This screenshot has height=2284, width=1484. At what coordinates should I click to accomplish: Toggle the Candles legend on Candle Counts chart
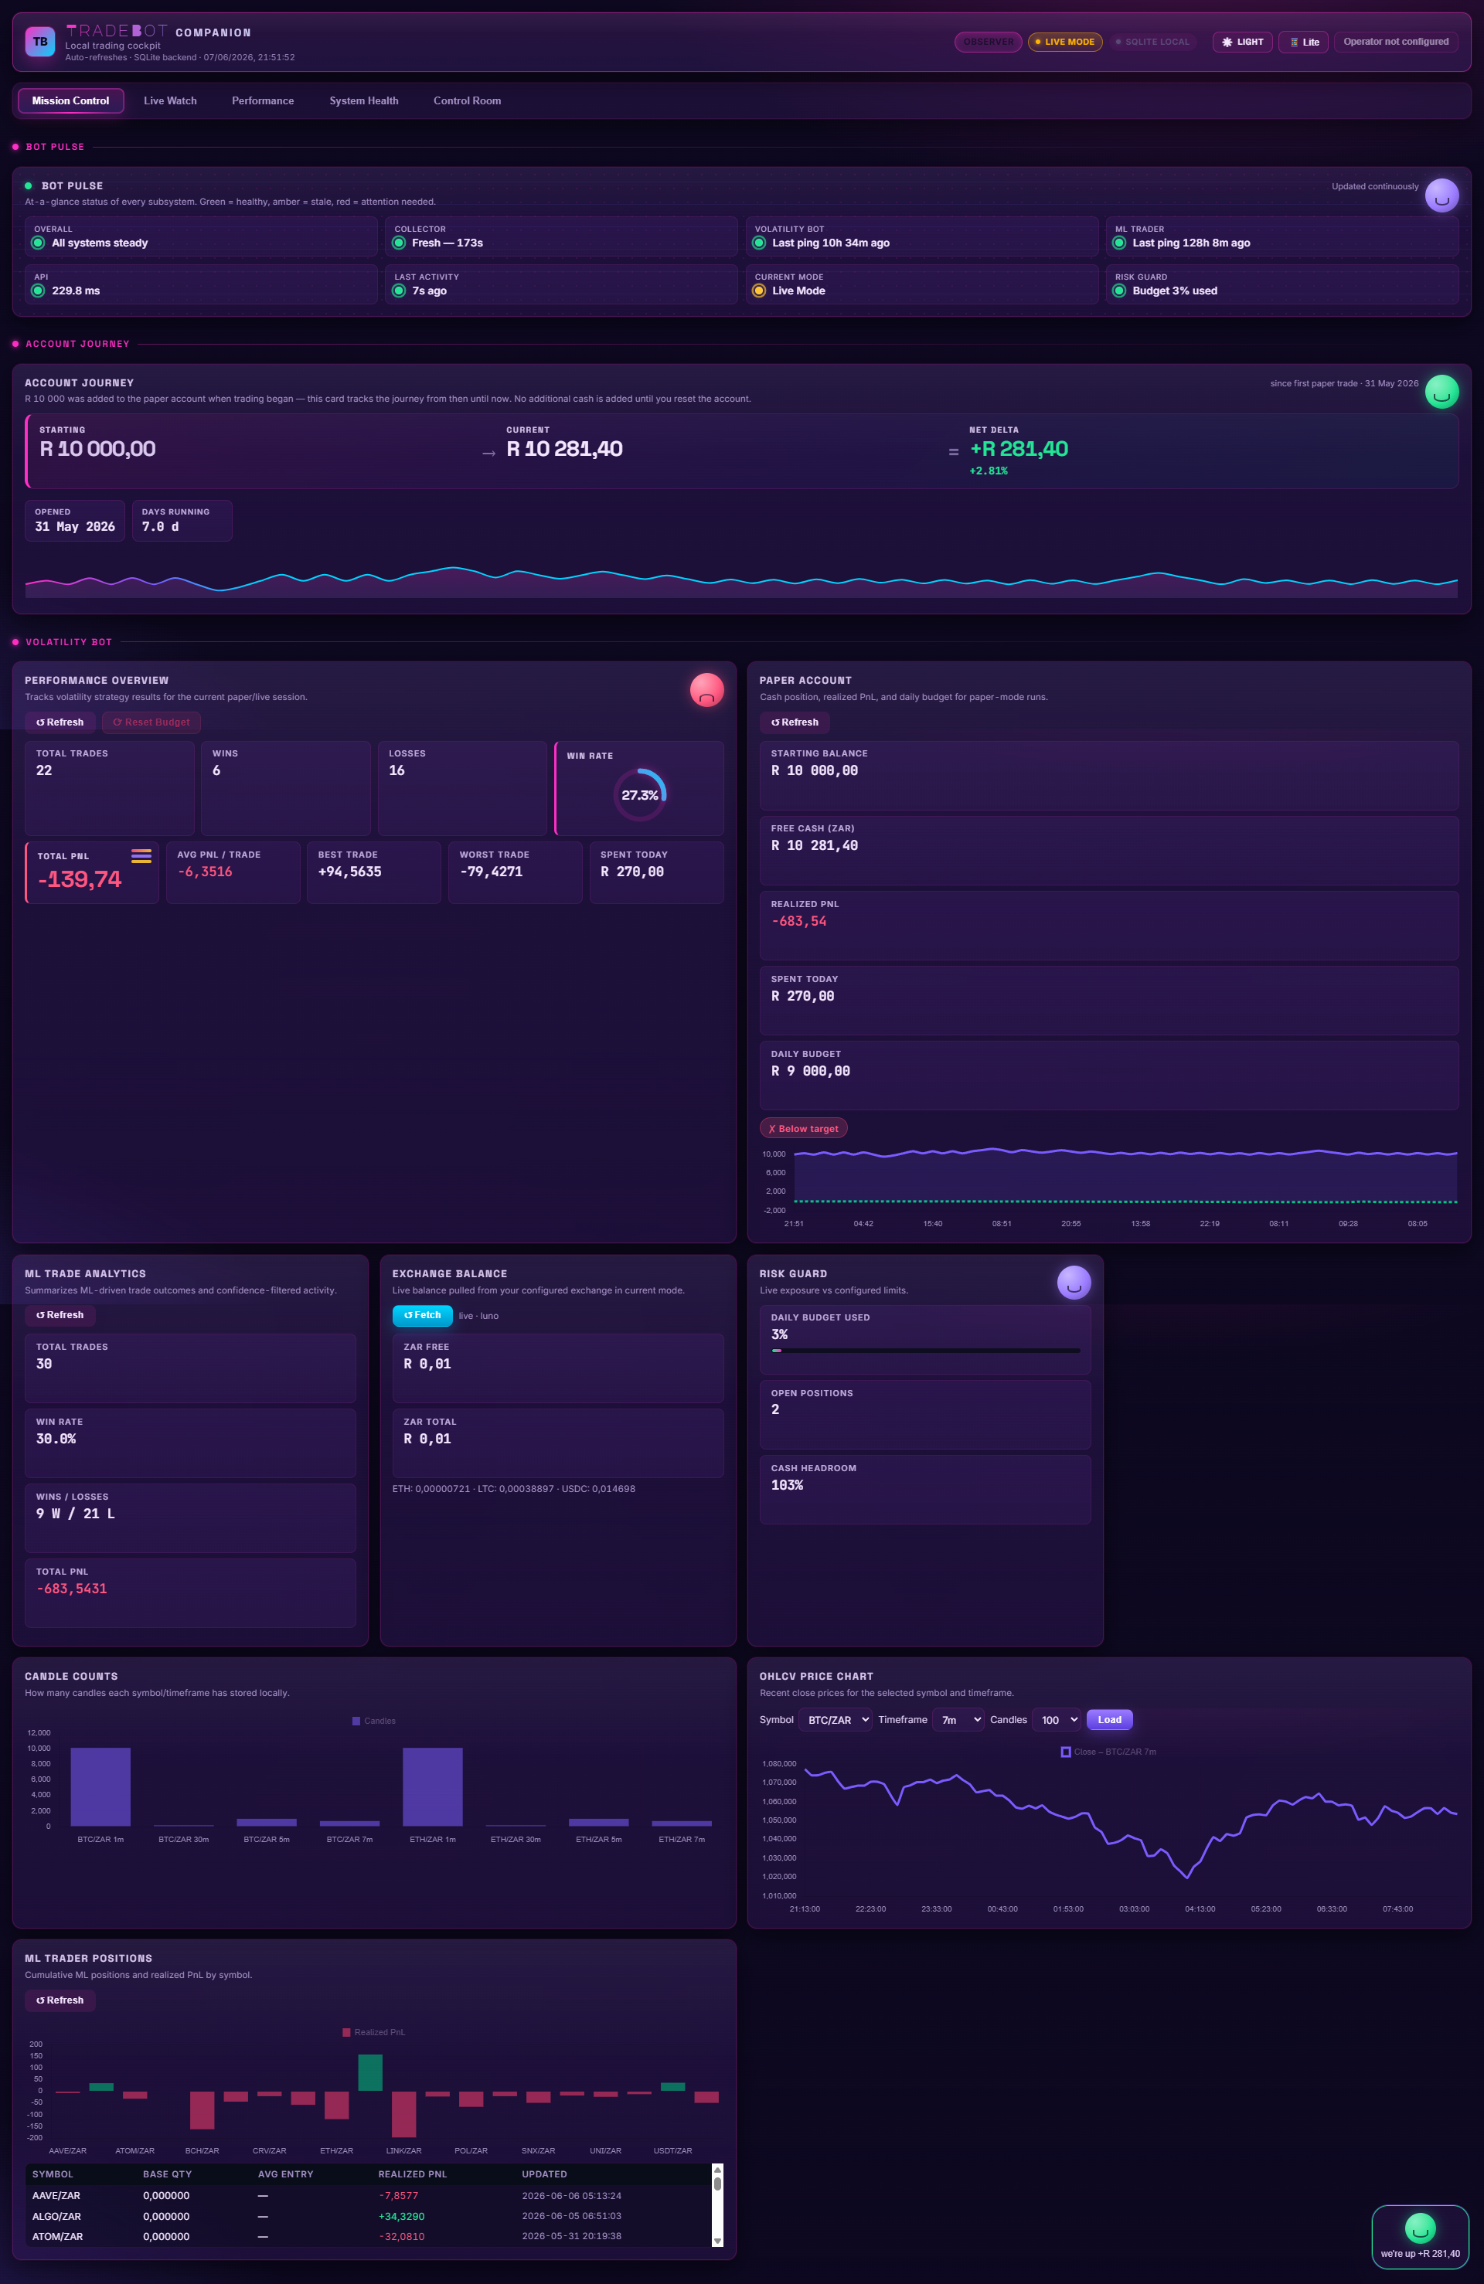pos(374,1721)
